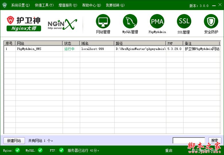Focus the website search input field

click(189, 140)
